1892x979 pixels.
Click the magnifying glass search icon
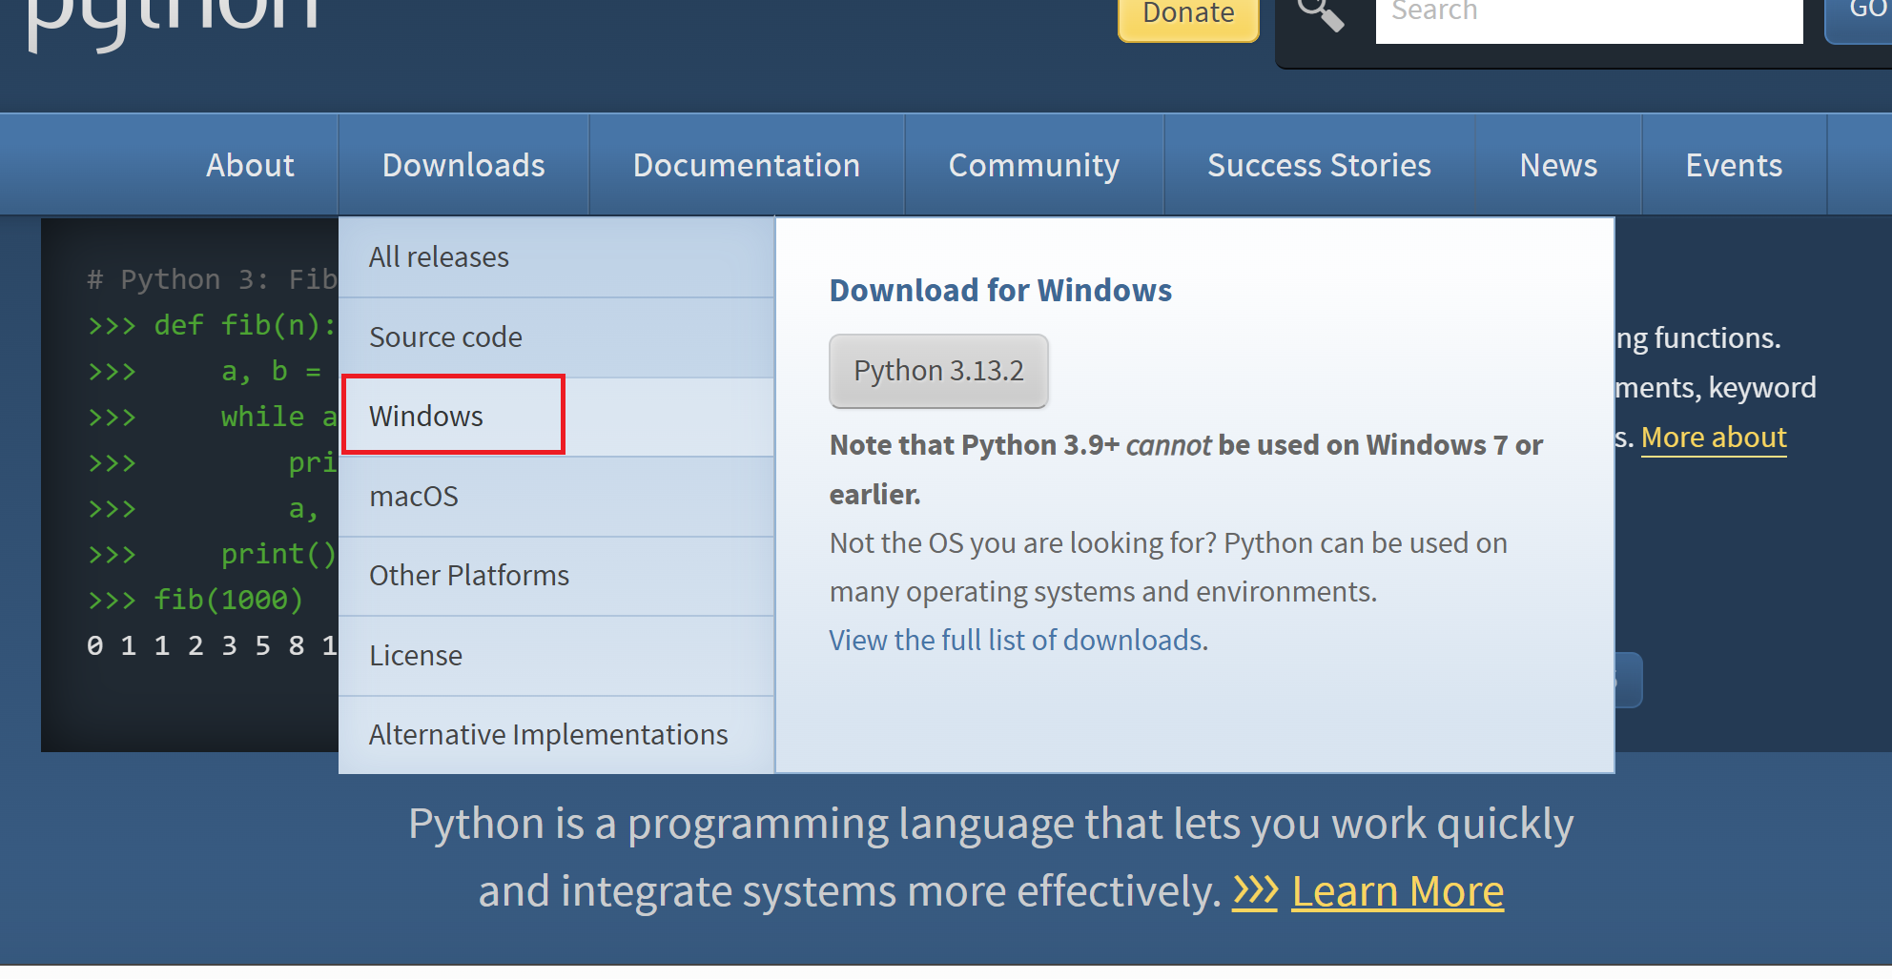click(1322, 14)
